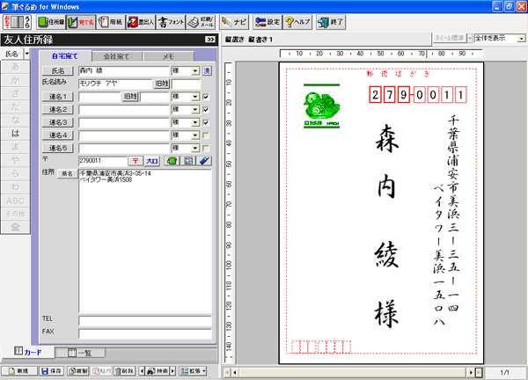Click the 用紙 paper toolbar icon
Screen dimensions: 528x380
(x=108, y=21)
